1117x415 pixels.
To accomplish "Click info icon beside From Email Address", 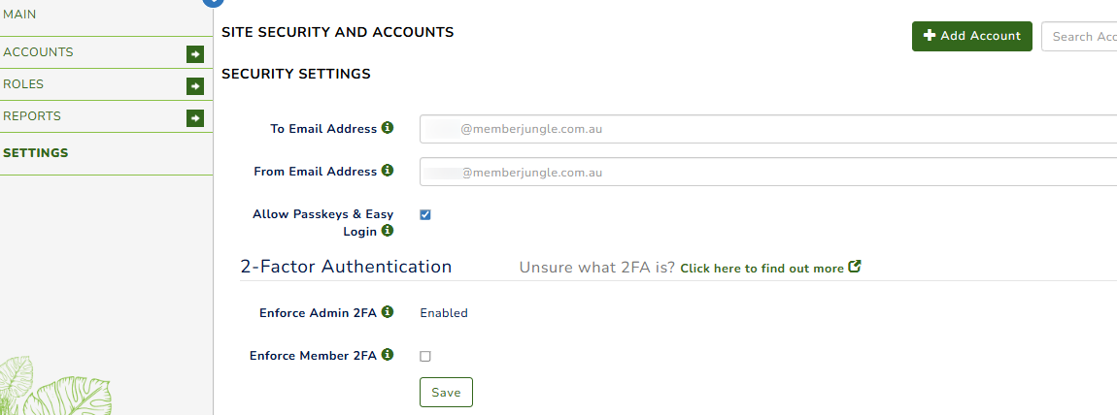I will click(388, 171).
